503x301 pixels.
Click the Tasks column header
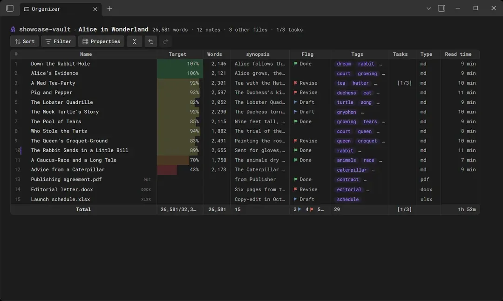[401, 54]
